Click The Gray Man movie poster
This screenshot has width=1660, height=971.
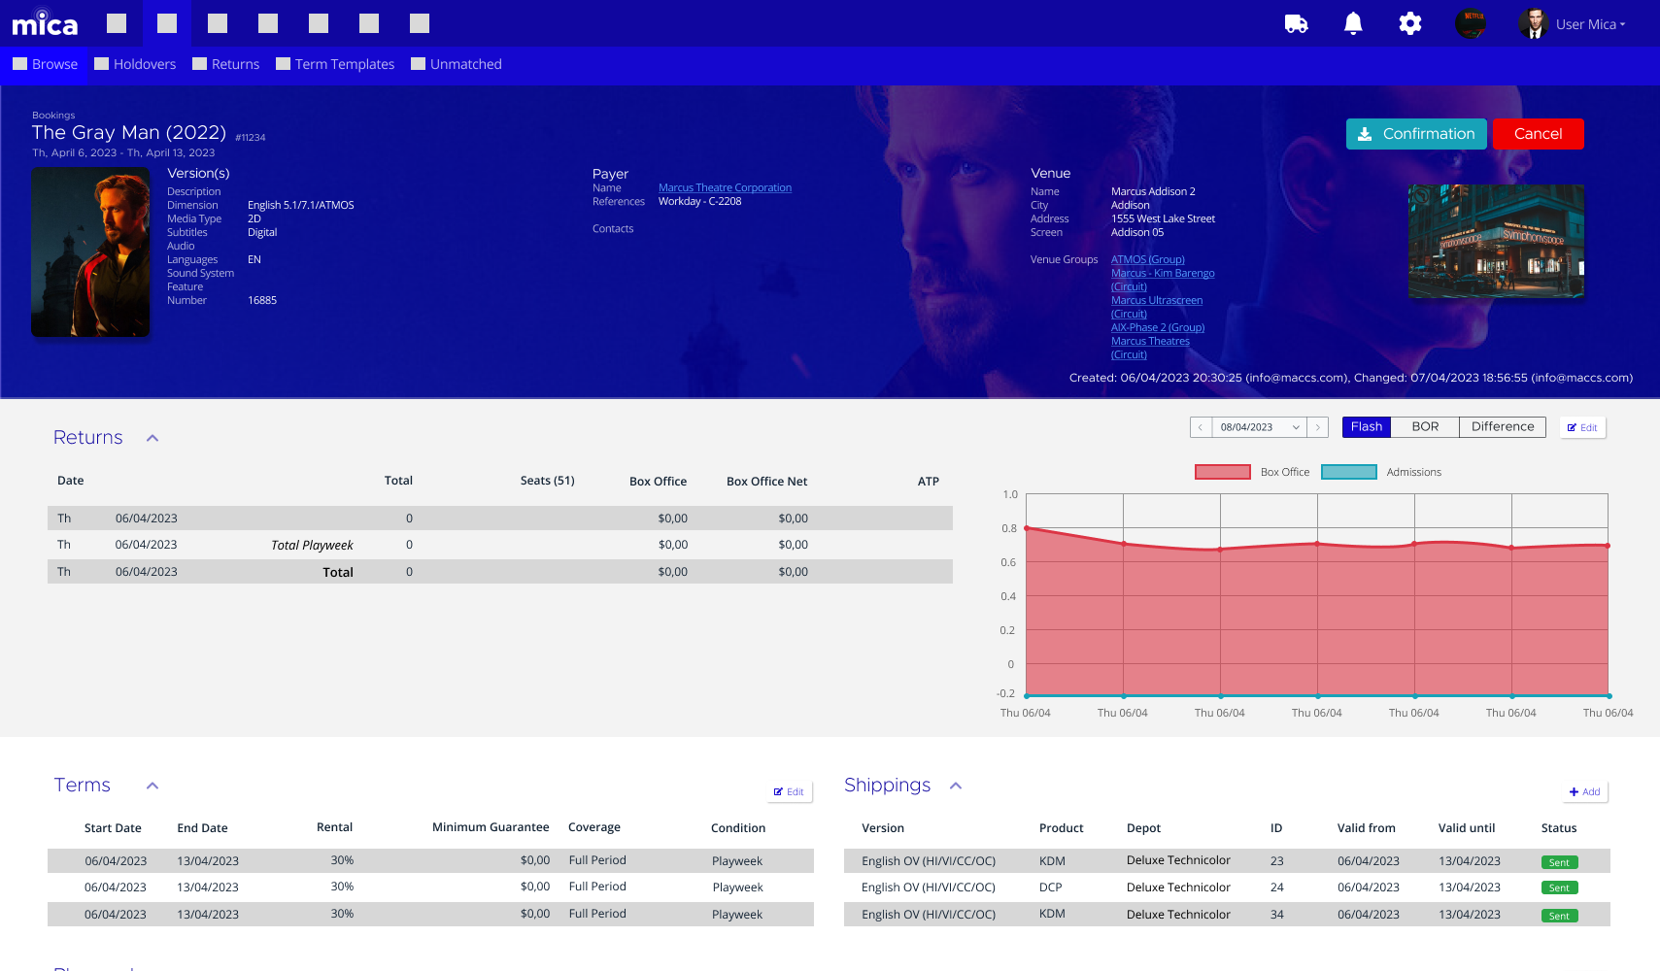click(90, 252)
